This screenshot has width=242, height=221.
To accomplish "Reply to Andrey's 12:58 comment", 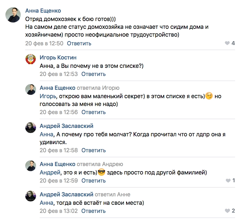I will coord(93,150).
